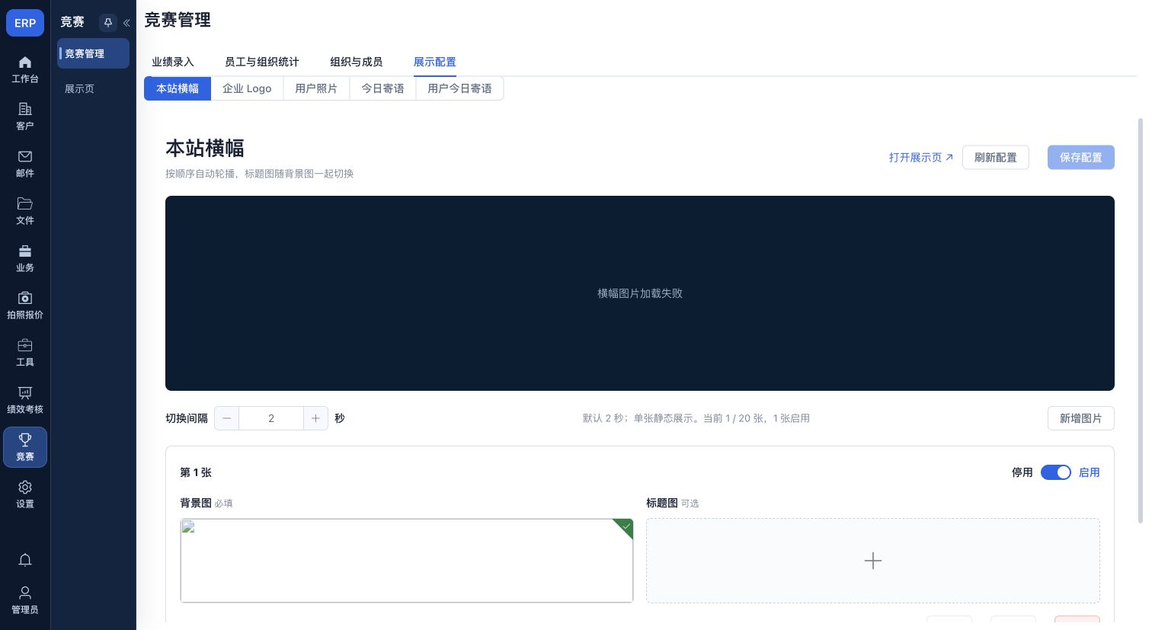
Task: Toggle the 第 1 张 启用 switch
Action: [1056, 472]
